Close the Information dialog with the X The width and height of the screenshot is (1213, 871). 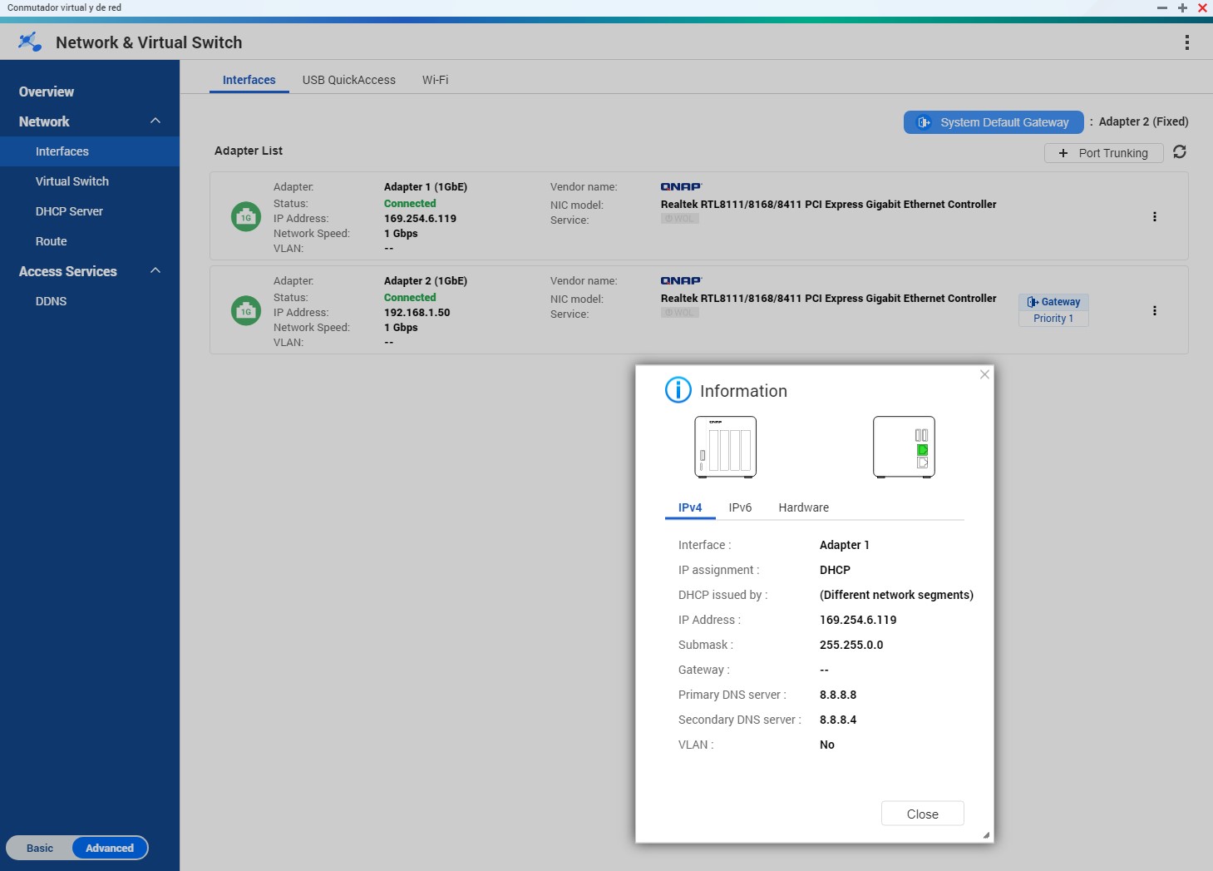[x=984, y=374]
